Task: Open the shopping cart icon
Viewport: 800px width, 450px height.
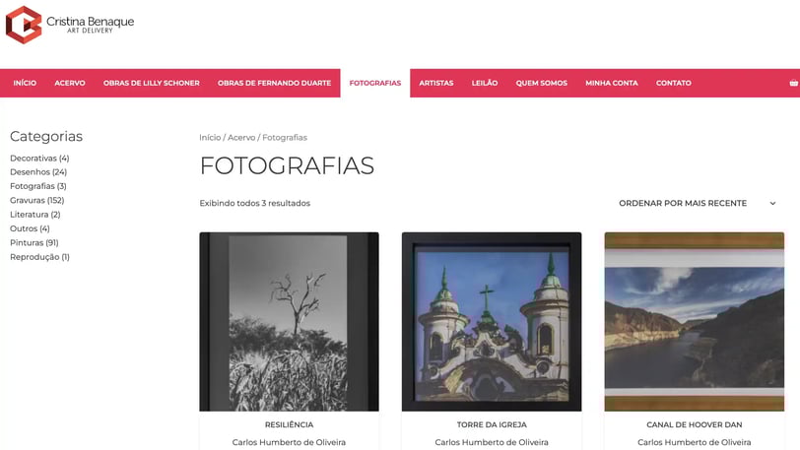Action: 793,83
